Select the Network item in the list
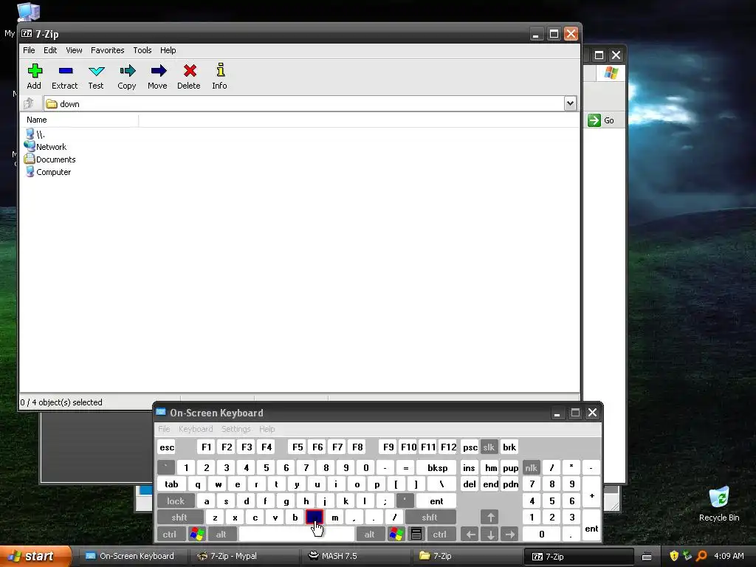The image size is (756, 567). click(x=45, y=147)
